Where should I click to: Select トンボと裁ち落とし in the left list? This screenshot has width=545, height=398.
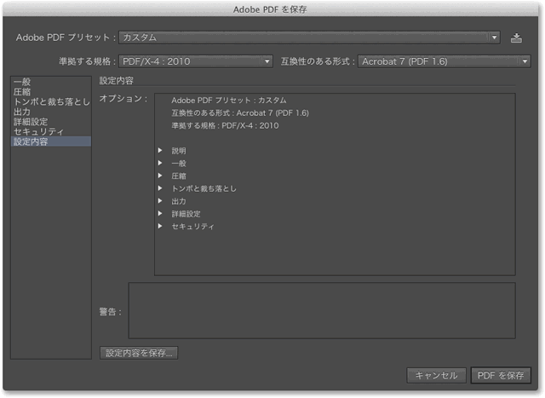[51, 102]
